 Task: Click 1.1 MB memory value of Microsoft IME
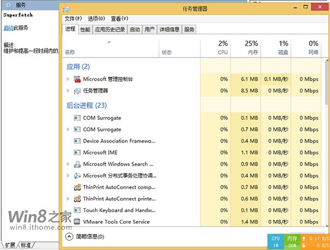coord(249,152)
